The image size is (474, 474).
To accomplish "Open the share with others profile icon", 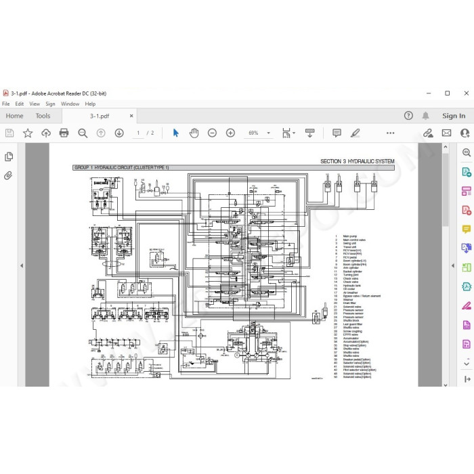I will 465,133.
